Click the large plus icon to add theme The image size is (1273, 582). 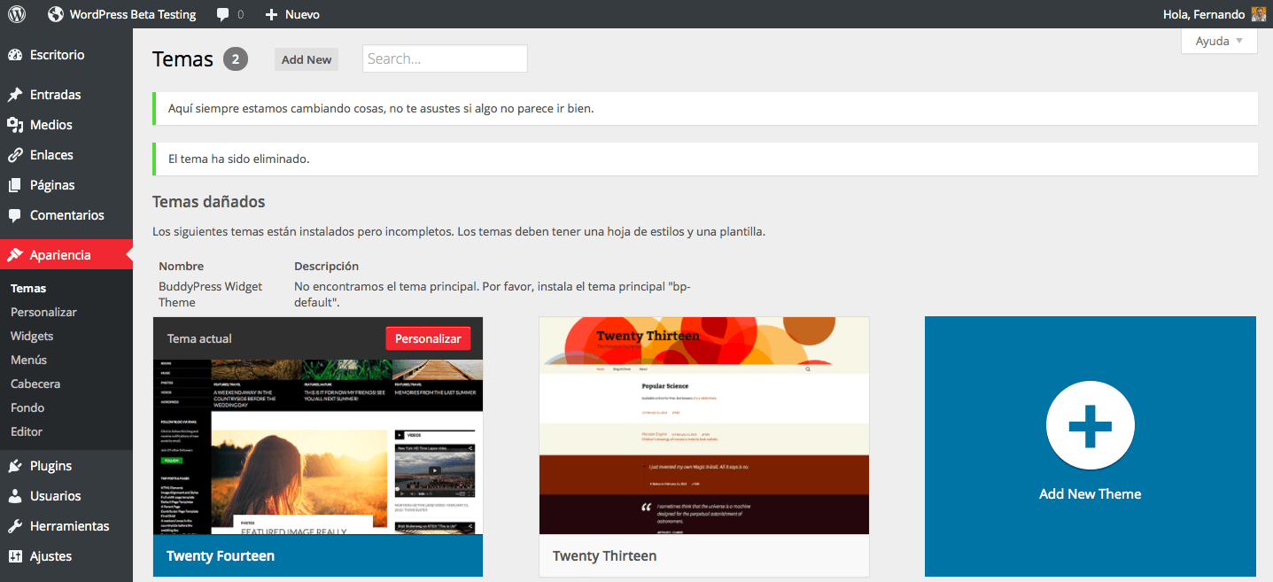coord(1090,426)
